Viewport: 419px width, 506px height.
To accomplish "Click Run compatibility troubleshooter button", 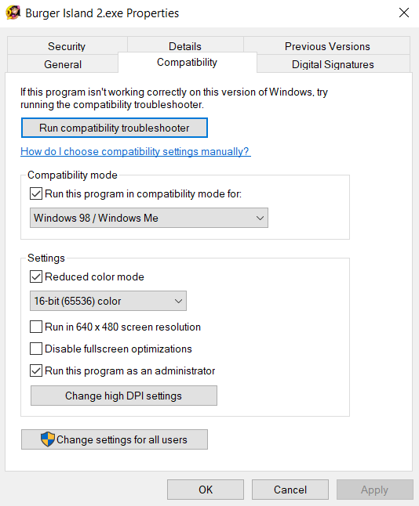I will coord(114,128).
